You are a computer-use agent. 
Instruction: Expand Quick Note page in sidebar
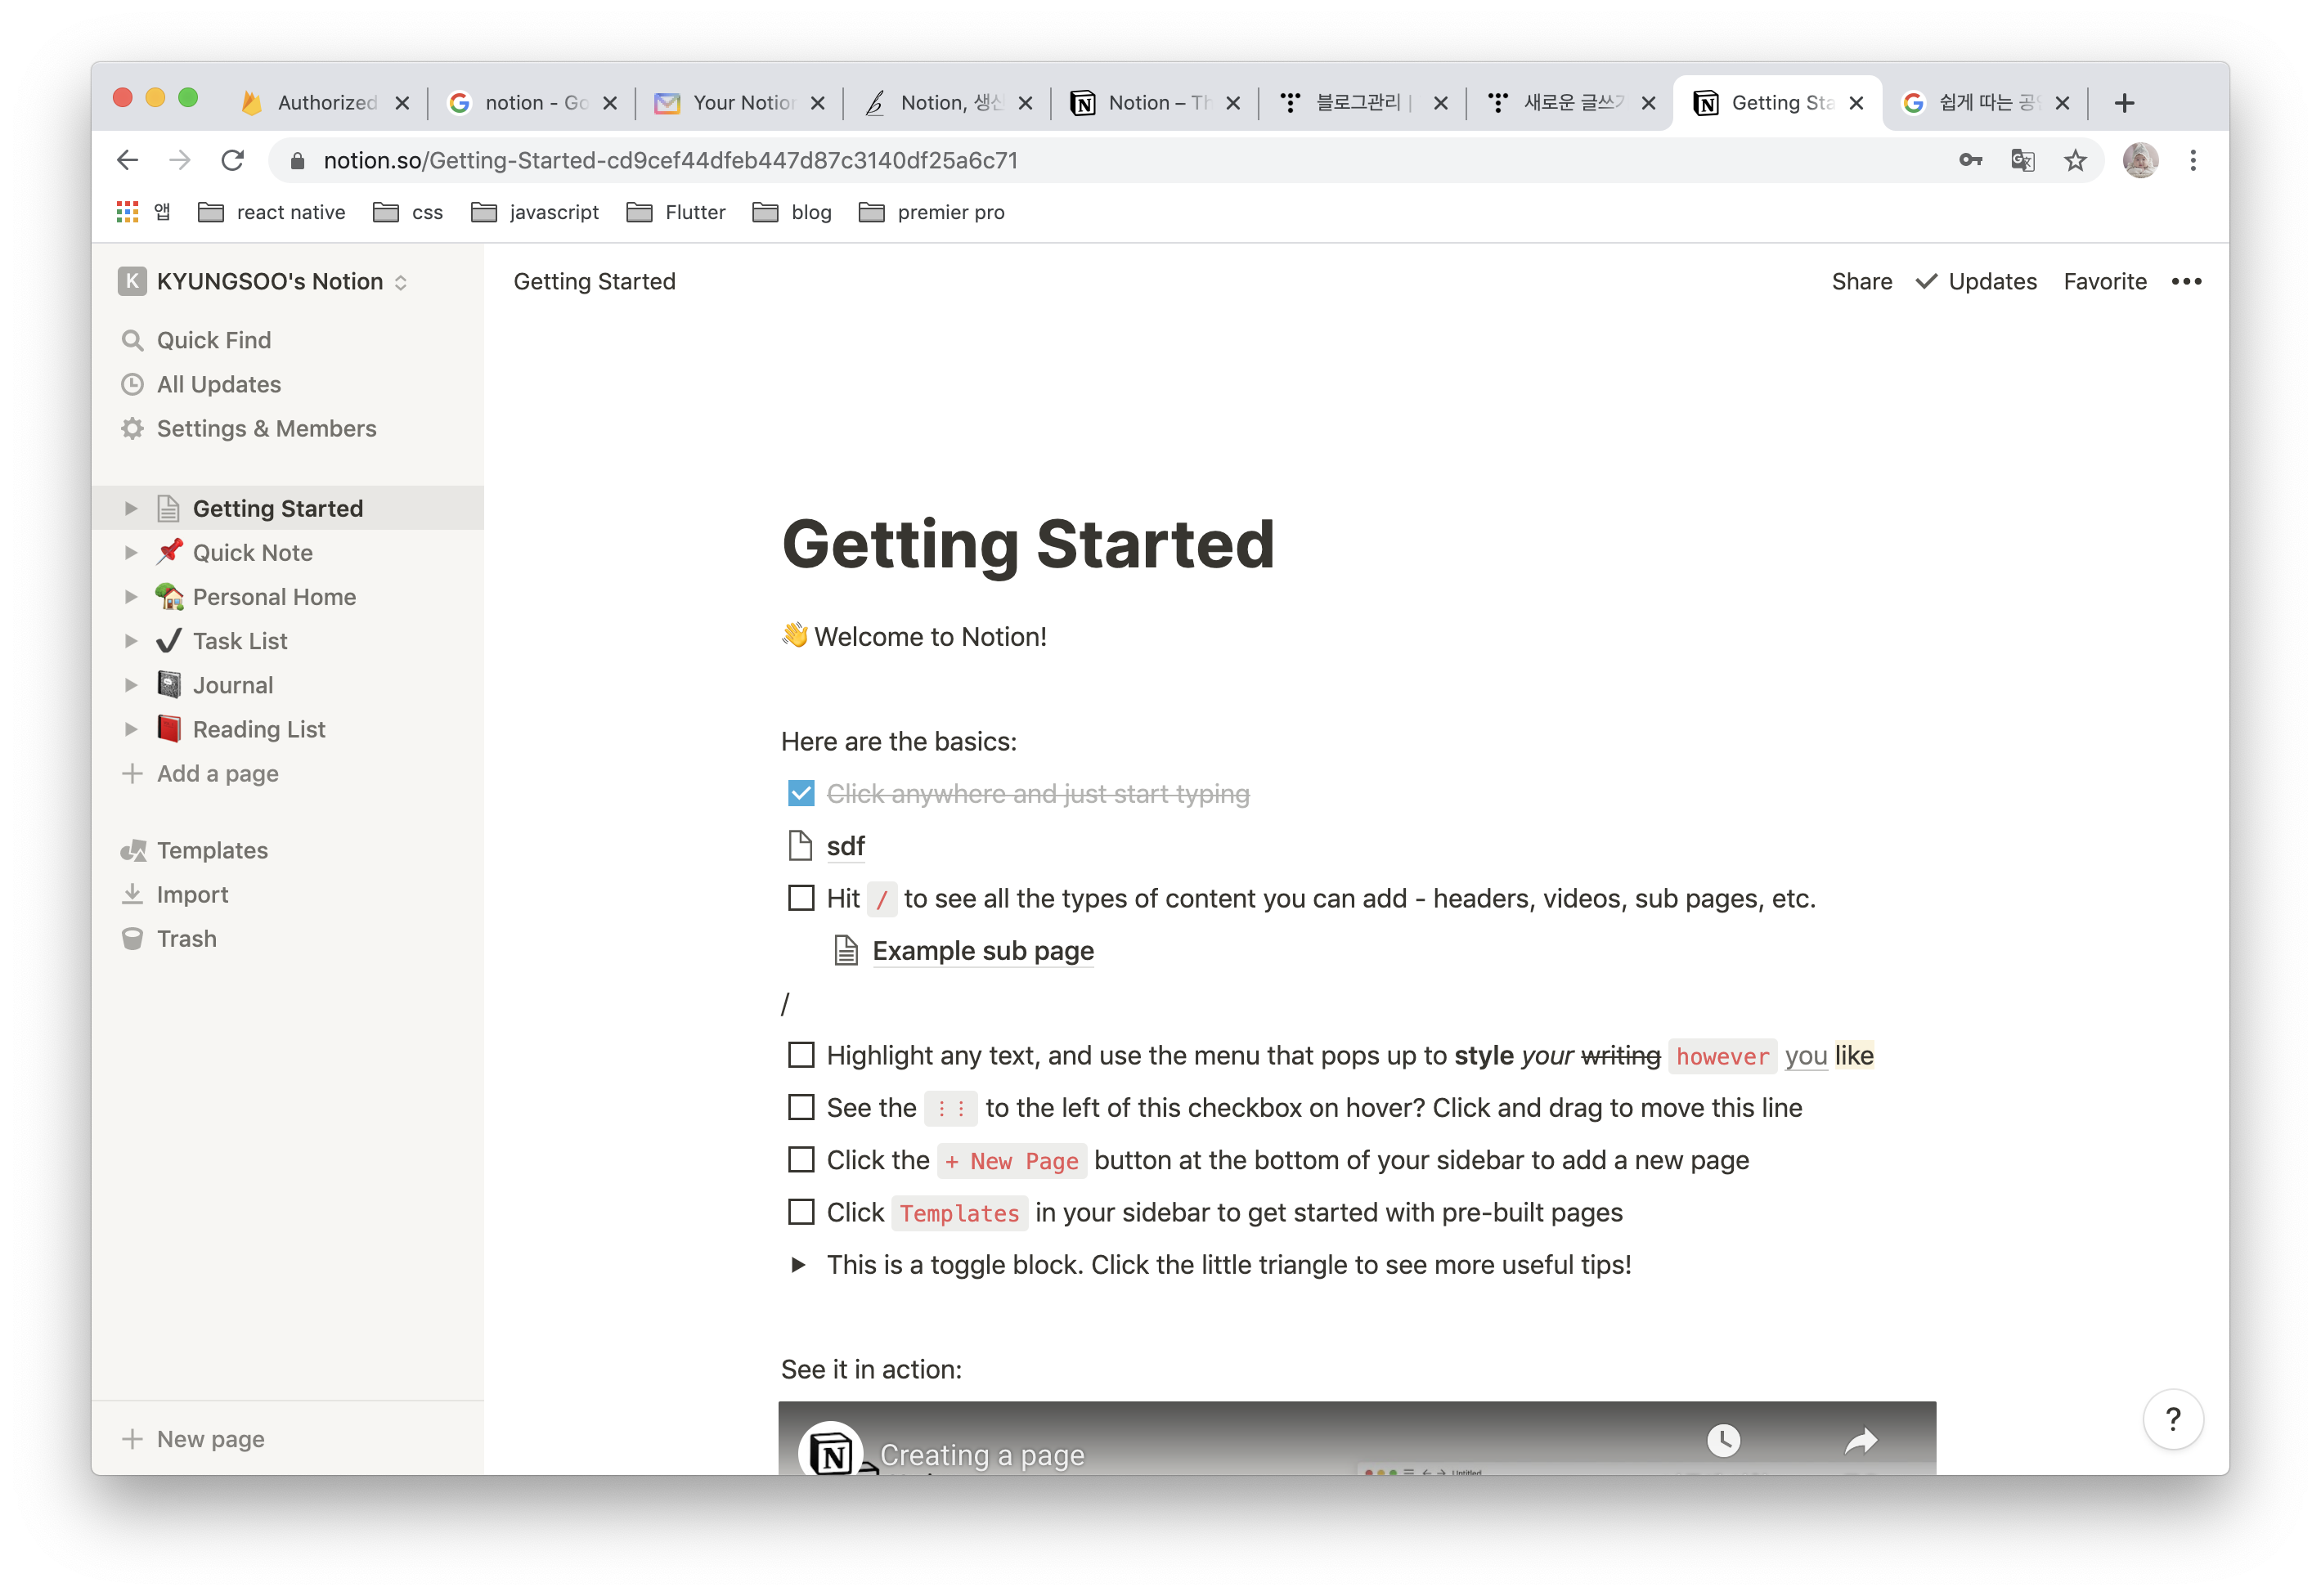click(131, 553)
